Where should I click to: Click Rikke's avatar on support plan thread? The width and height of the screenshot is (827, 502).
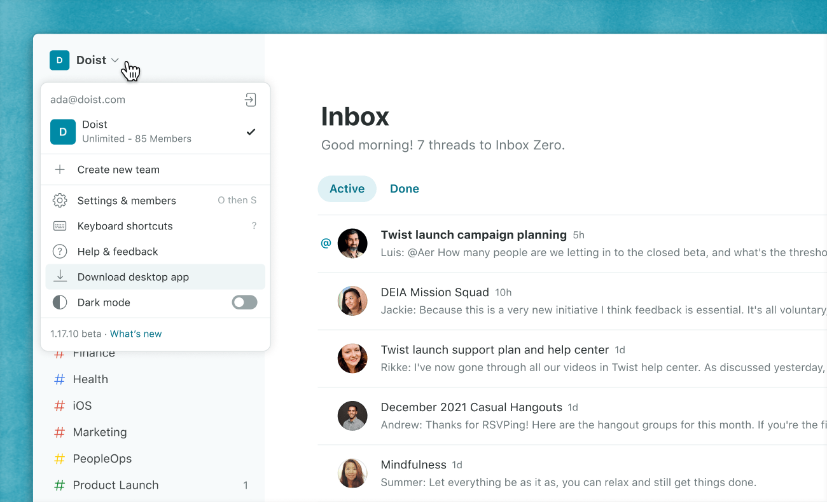[352, 358]
